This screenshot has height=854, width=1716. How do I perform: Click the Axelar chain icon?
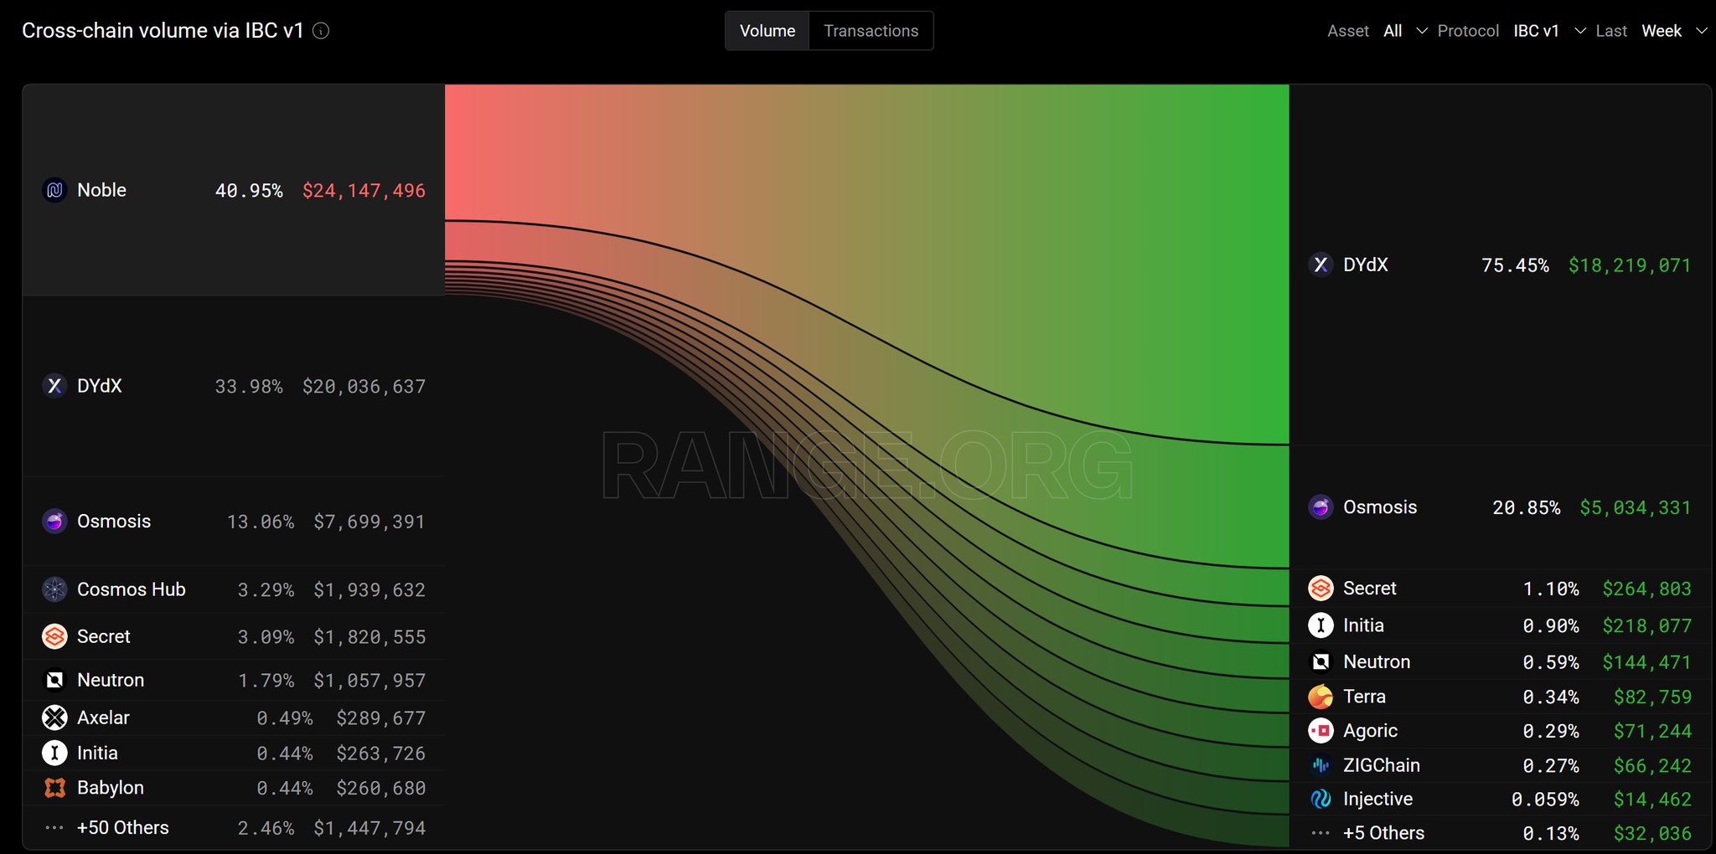pyautogui.click(x=54, y=718)
